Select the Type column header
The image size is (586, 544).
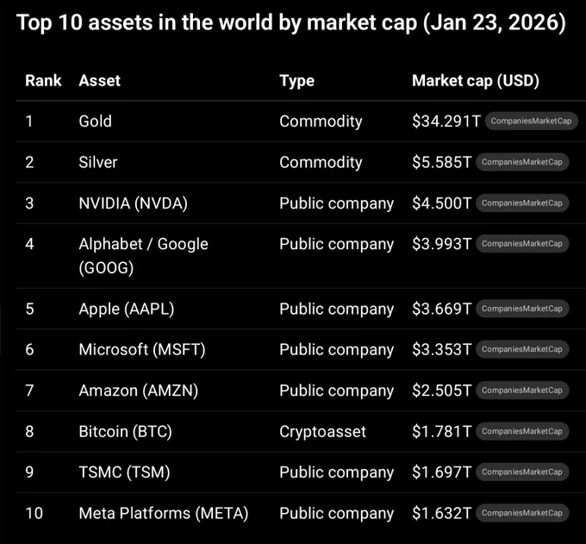pos(297,81)
